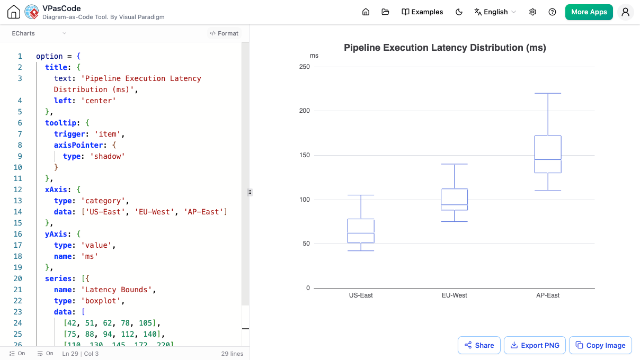Click code line "type: 'boxplot',"
The image size is (640, 360).
[90, 301]
